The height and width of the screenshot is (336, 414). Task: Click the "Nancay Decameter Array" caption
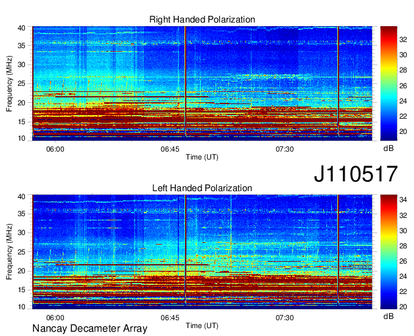(89, 328)
